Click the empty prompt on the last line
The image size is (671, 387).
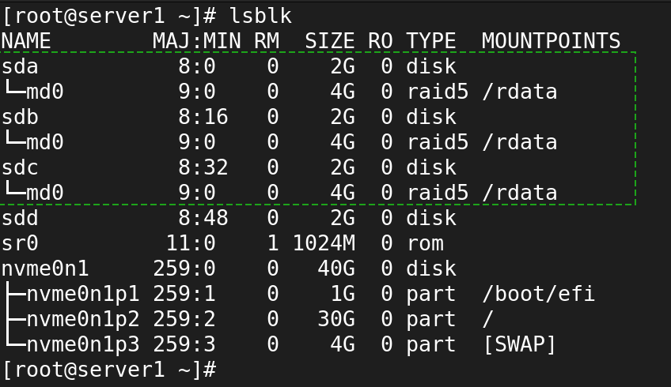coord(109,370)
